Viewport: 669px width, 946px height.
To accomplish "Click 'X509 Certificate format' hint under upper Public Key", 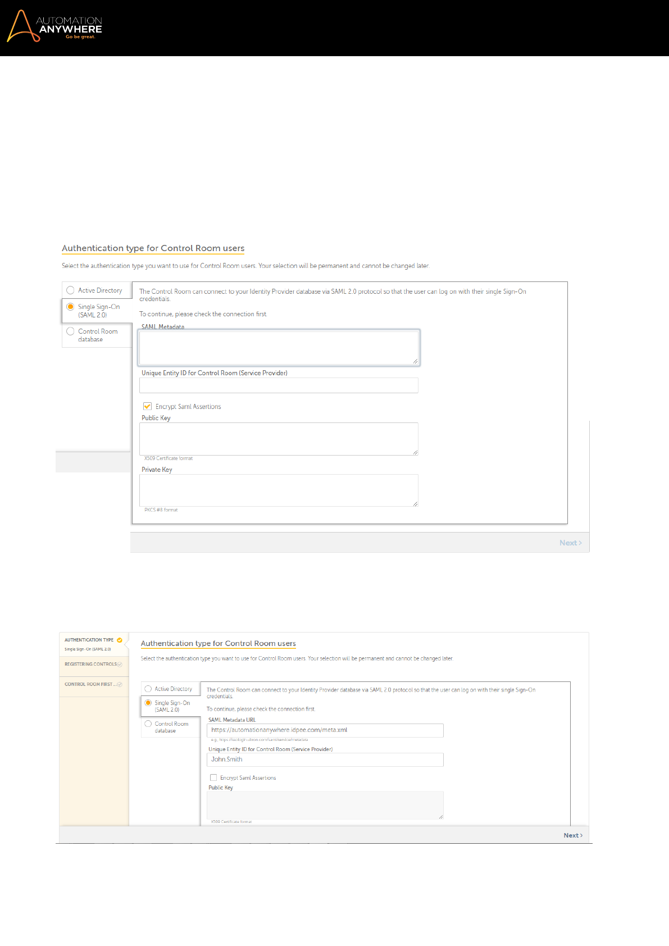I will pyautogui.click(x=169, y=458).
